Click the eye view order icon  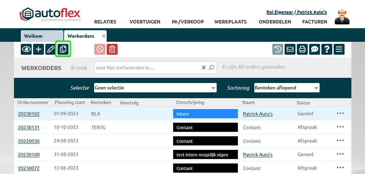26,49
